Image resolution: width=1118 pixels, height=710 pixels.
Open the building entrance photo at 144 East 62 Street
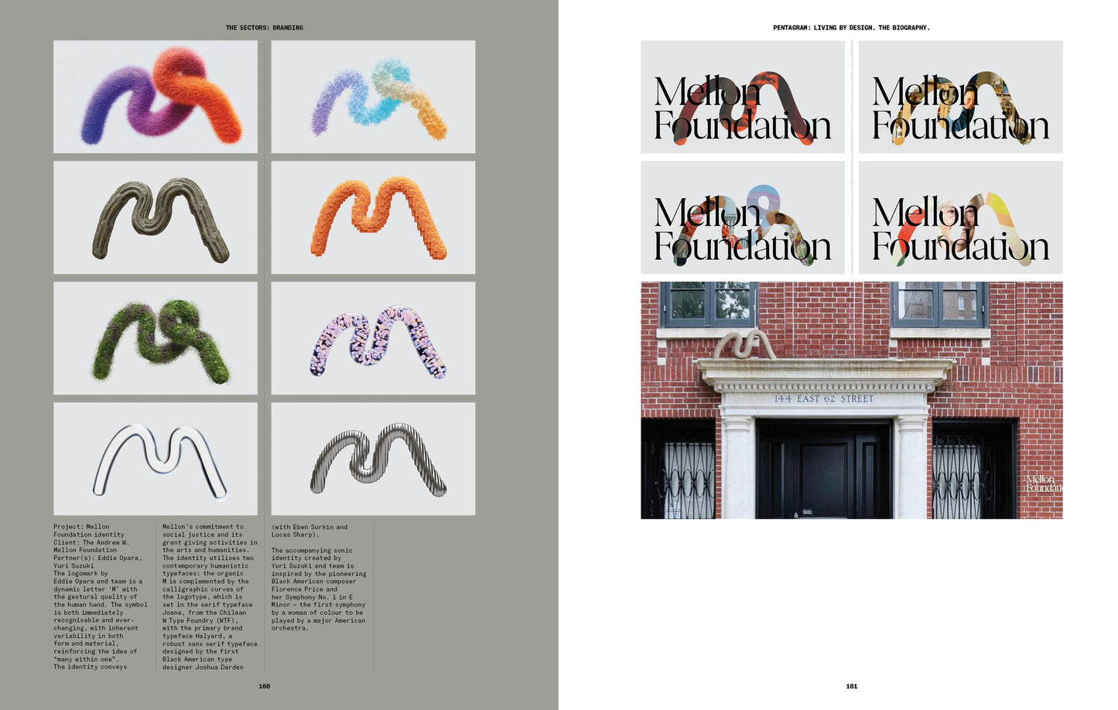point(851,398)
